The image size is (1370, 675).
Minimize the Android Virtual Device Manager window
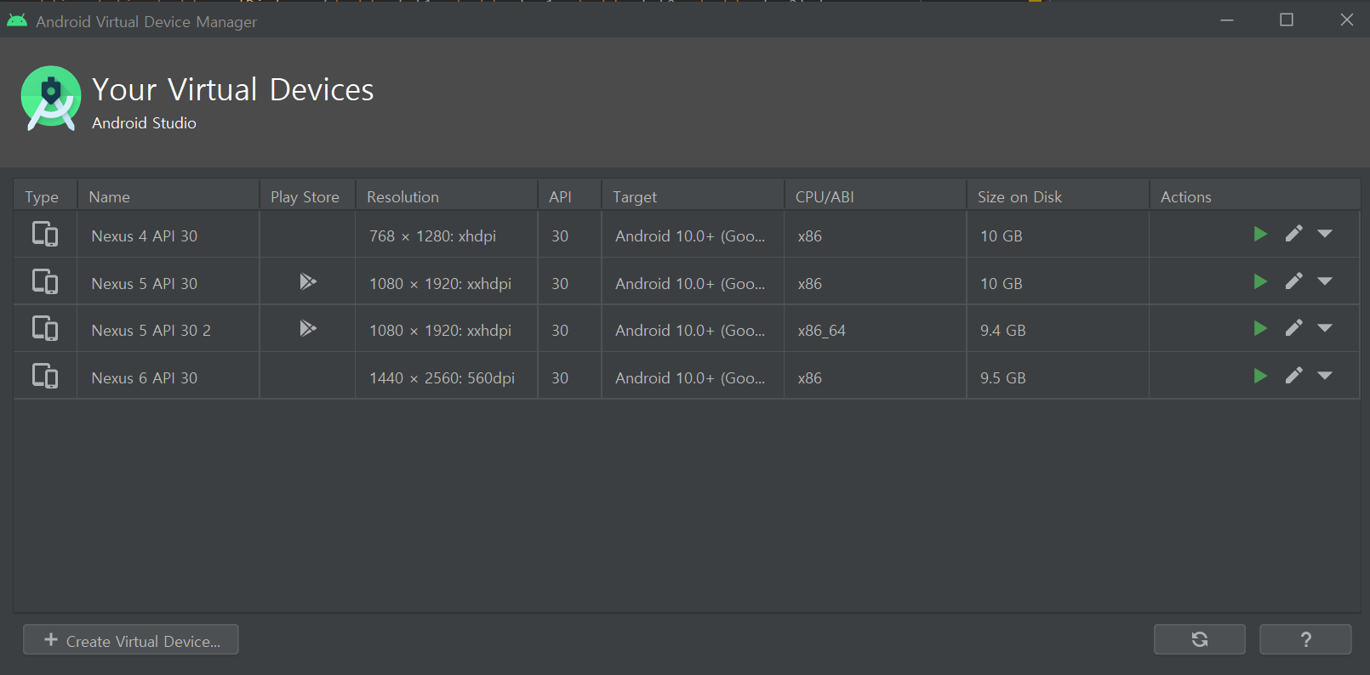(x=1227, y=20)
